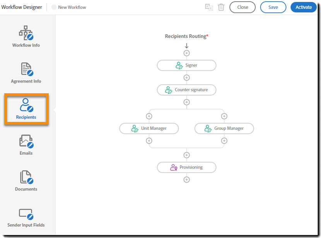
Task: Click the New Workflow title label
Action: [x=72, y=7]
